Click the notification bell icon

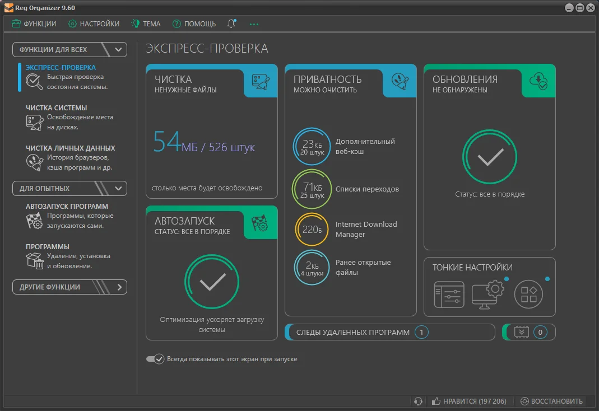point(231,24)
